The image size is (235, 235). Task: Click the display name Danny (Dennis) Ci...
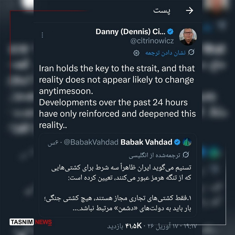tap(131, 32)
